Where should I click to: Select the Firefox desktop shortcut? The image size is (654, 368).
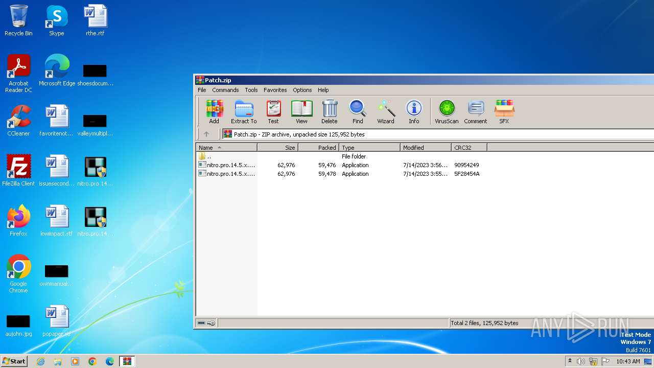point(18,221)
